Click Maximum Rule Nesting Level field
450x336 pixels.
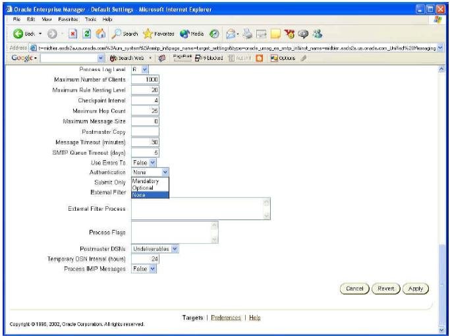point(145,90)
